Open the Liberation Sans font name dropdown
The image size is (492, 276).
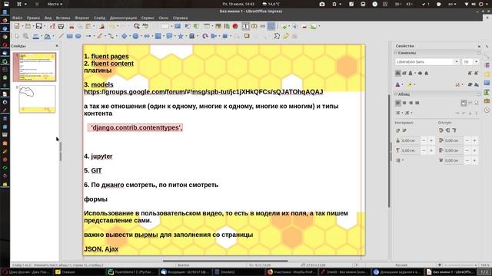(457, 61)
